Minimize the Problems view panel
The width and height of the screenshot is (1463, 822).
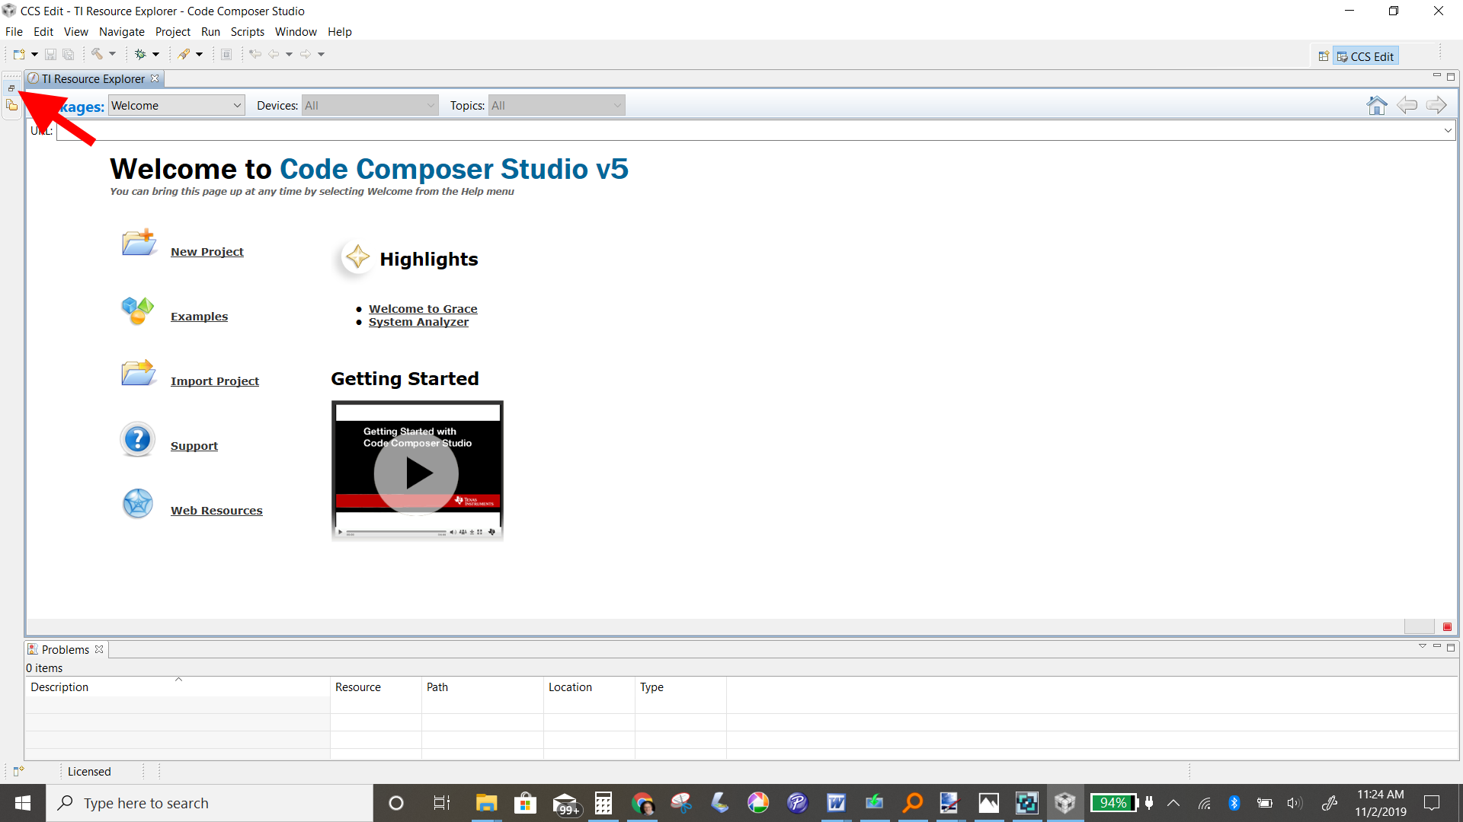point(1437,647)
